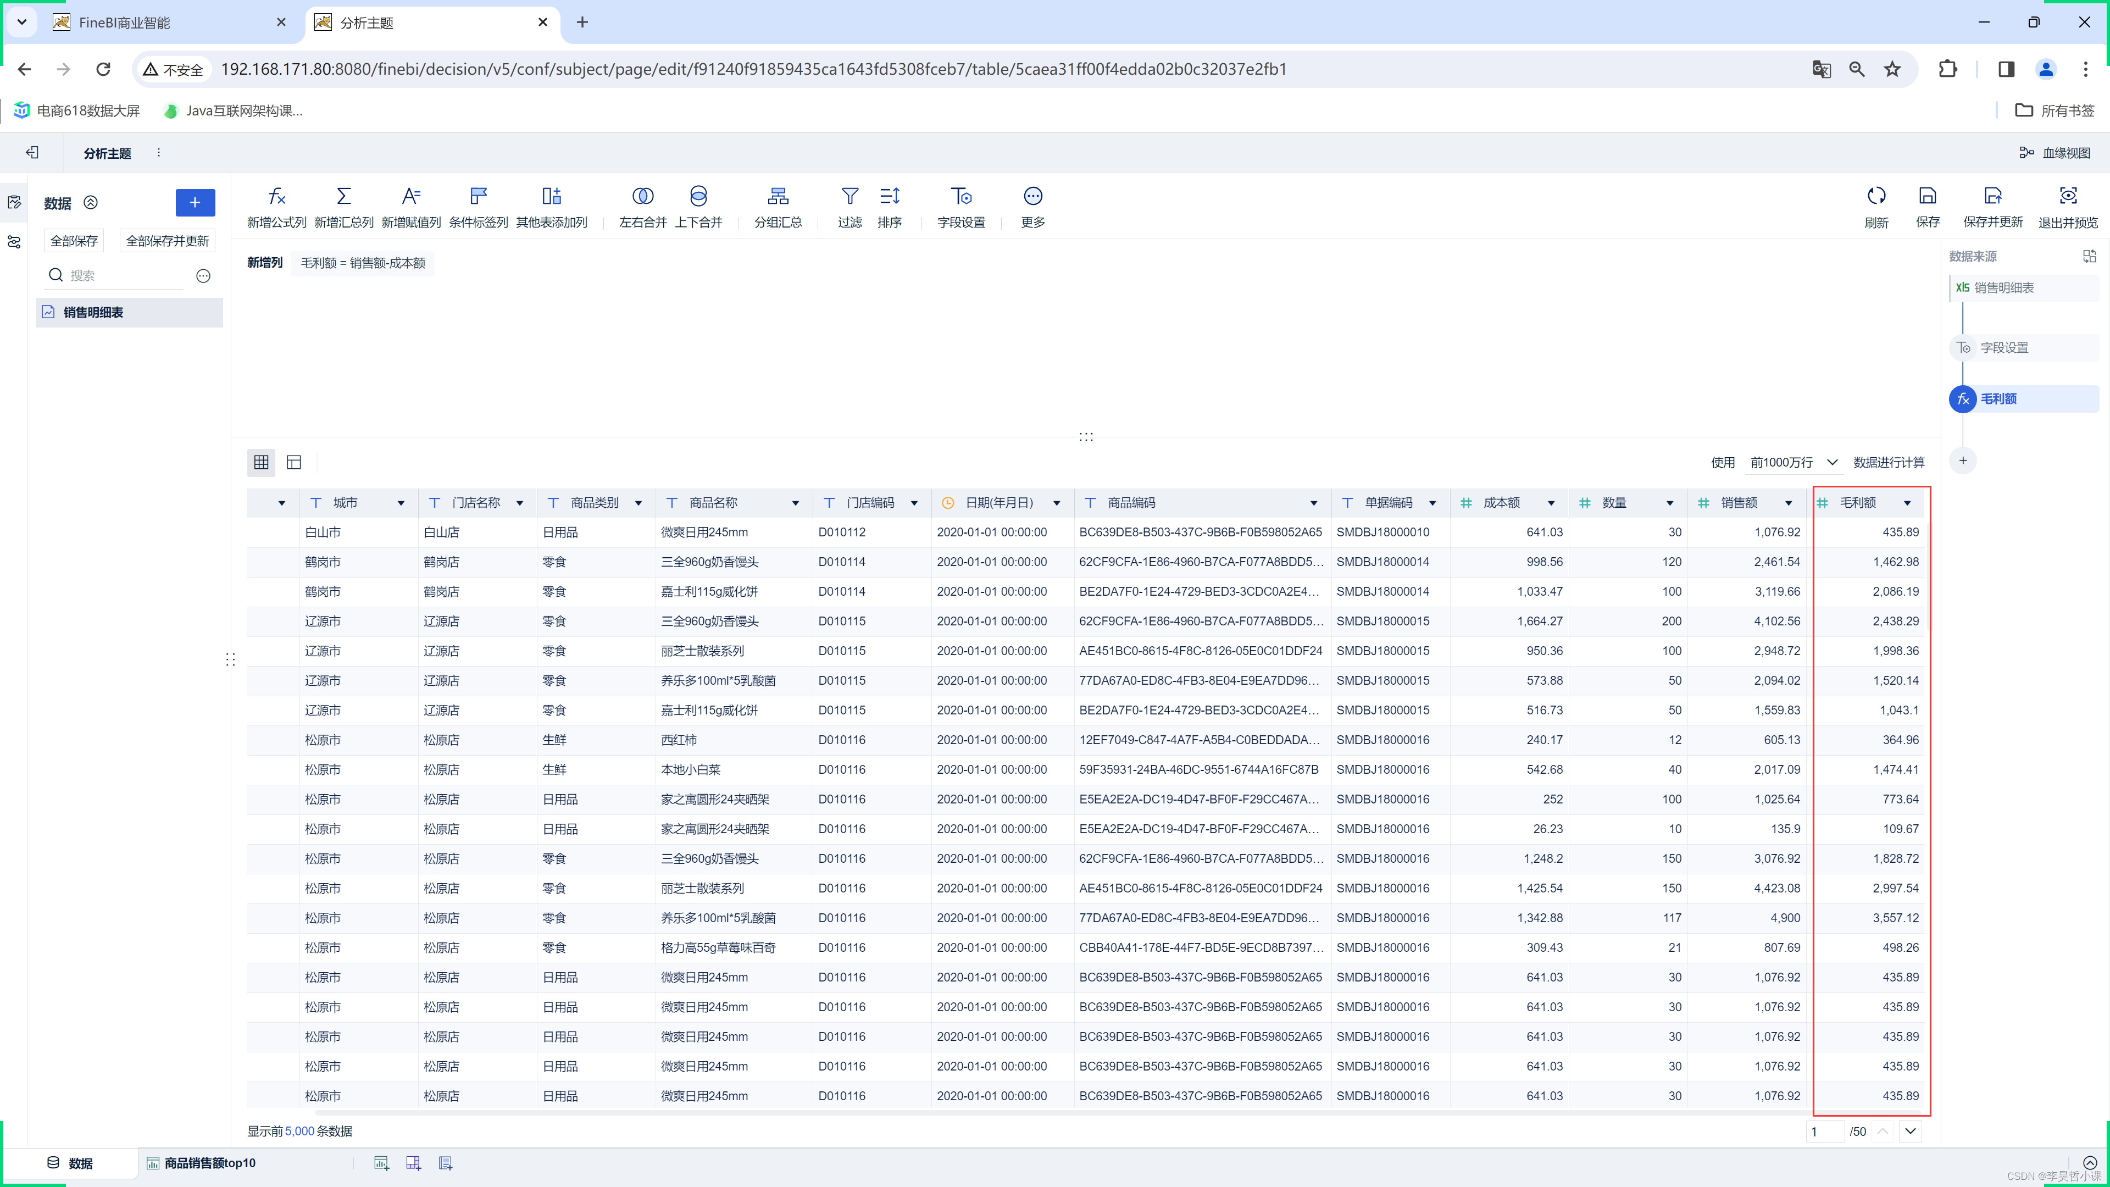Viewport: 2110px width, 1187px height.
Task: Open 其他表添加列 tool
Action: [x=551, y=207]
